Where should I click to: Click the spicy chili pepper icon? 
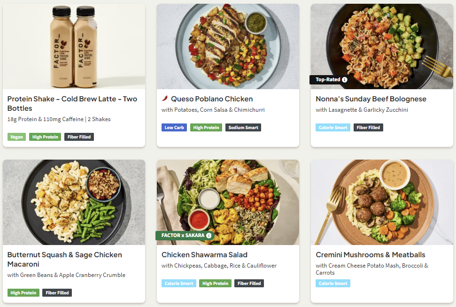coord(165,99)
